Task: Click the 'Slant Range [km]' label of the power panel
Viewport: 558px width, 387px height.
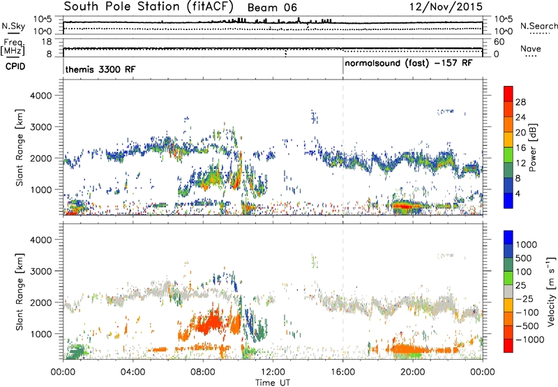Action: pos(20,147)
